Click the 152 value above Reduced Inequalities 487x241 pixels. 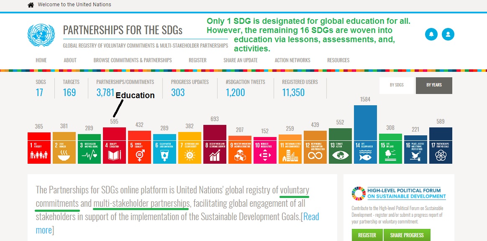click(x=264, y=131)
